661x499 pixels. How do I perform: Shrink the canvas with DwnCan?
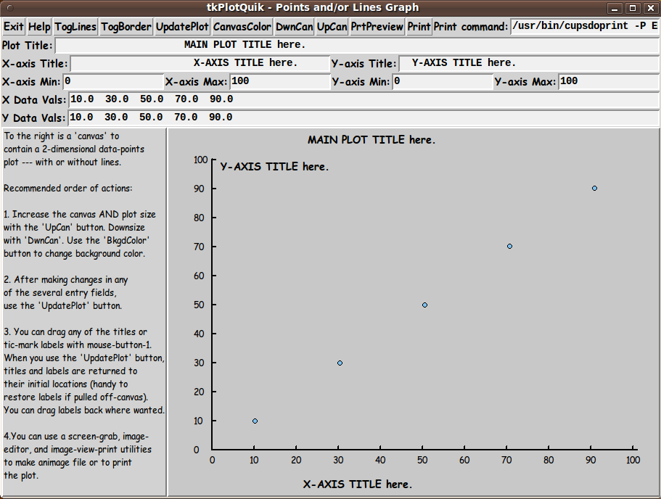pos(295,27)
